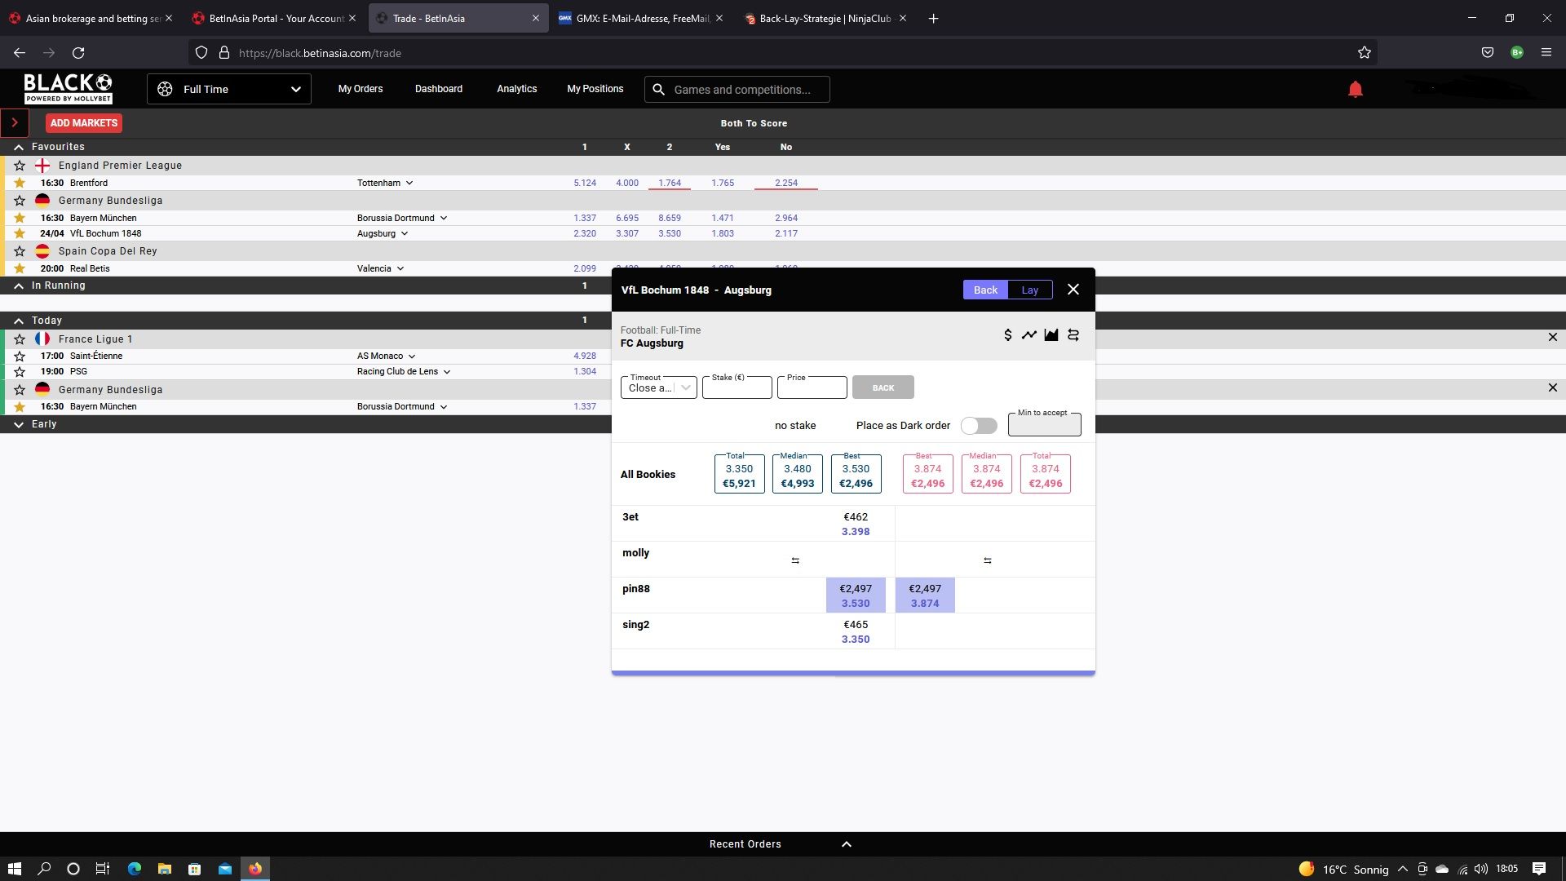This screenshot has width=1566, height=881.
Task: Open File Explorer from taskbar
Action: coord(164,869)
